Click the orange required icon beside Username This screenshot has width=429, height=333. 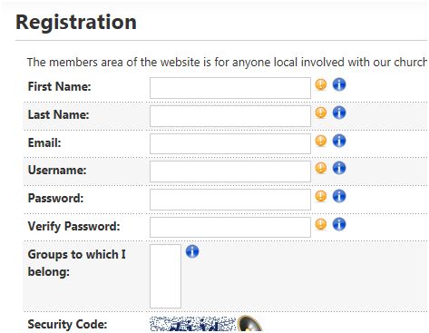[321, 168]
